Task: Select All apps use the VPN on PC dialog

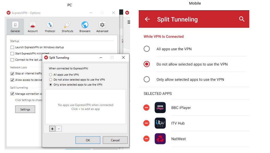Action: point(51,75)
